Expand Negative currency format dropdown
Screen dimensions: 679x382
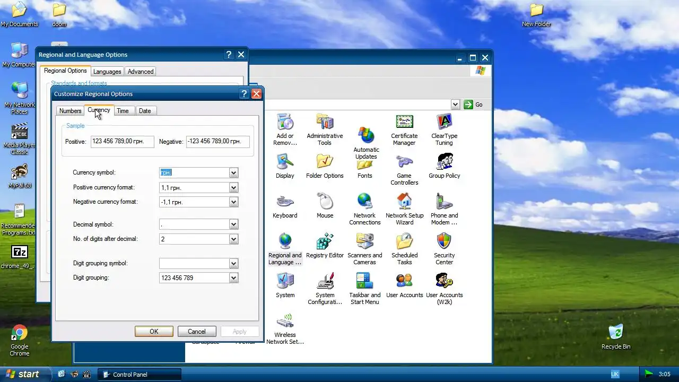(x=233, y=202)
